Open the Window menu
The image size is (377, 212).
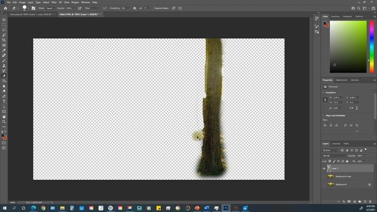click(x=85, y=2)
